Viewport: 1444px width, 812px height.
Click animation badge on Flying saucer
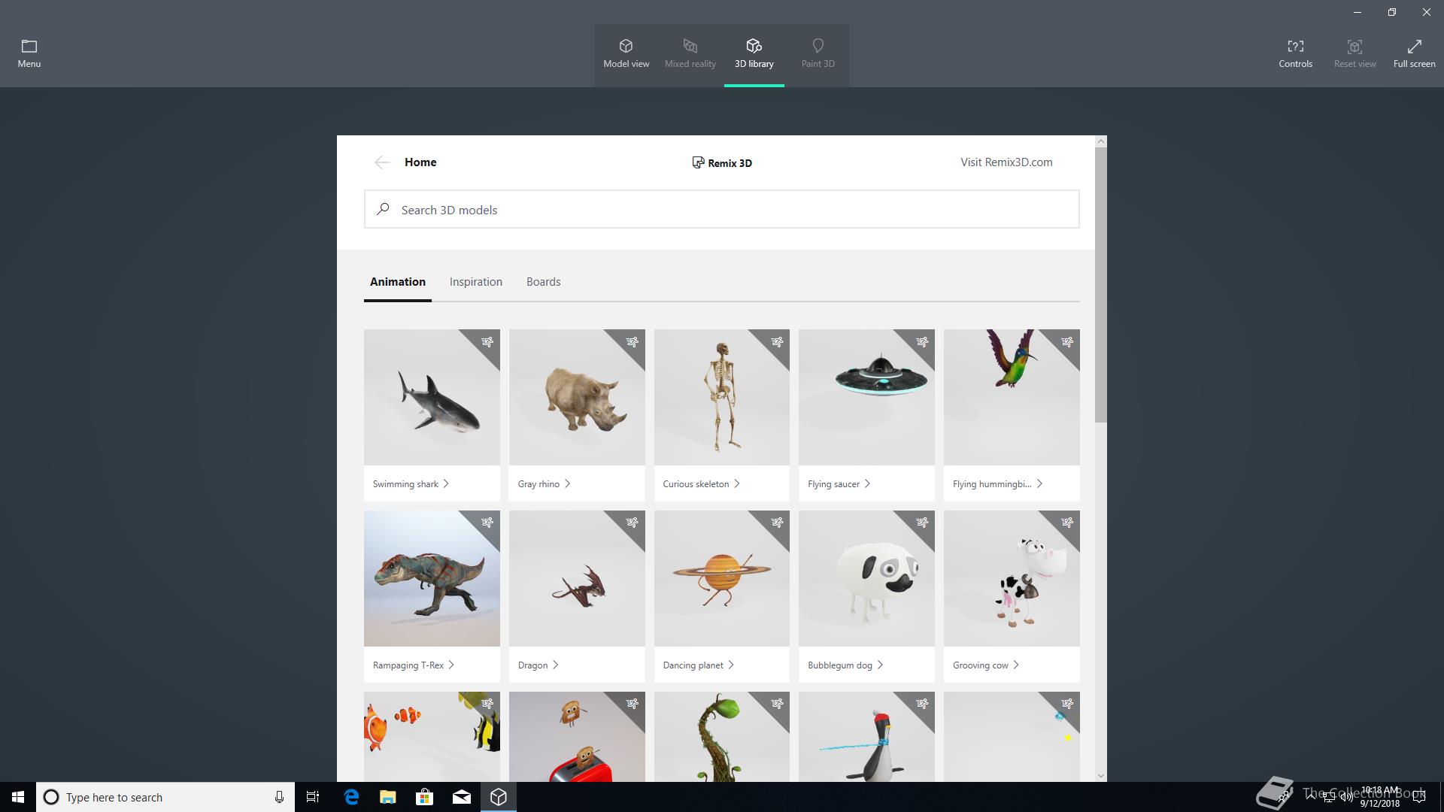[x=922, y=342]
